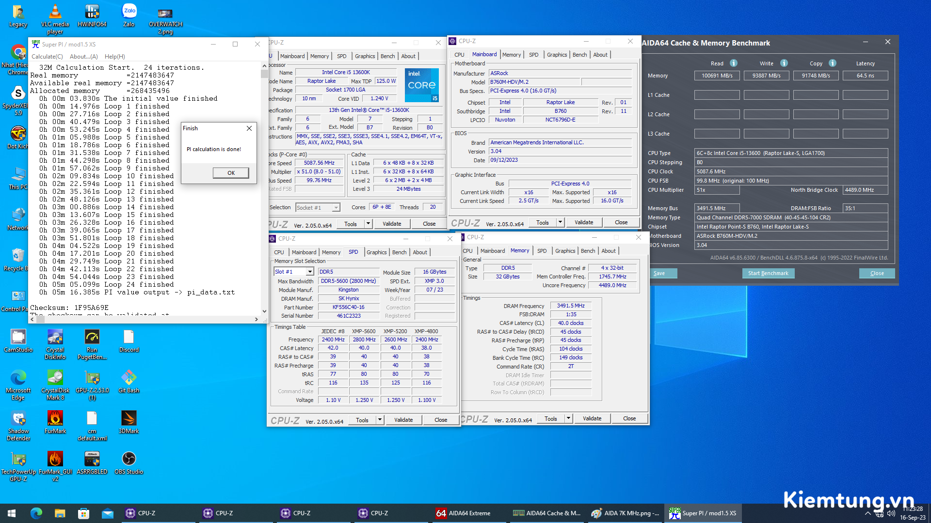Open Microsoft Store from taskbar
The height and width of the screenshot is (523, 931).
83,513
